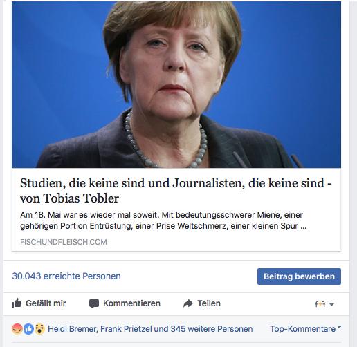This screenshot has height=347, width=357.
Task: Click the wow reaction emoji
Action: click(40, 329)
